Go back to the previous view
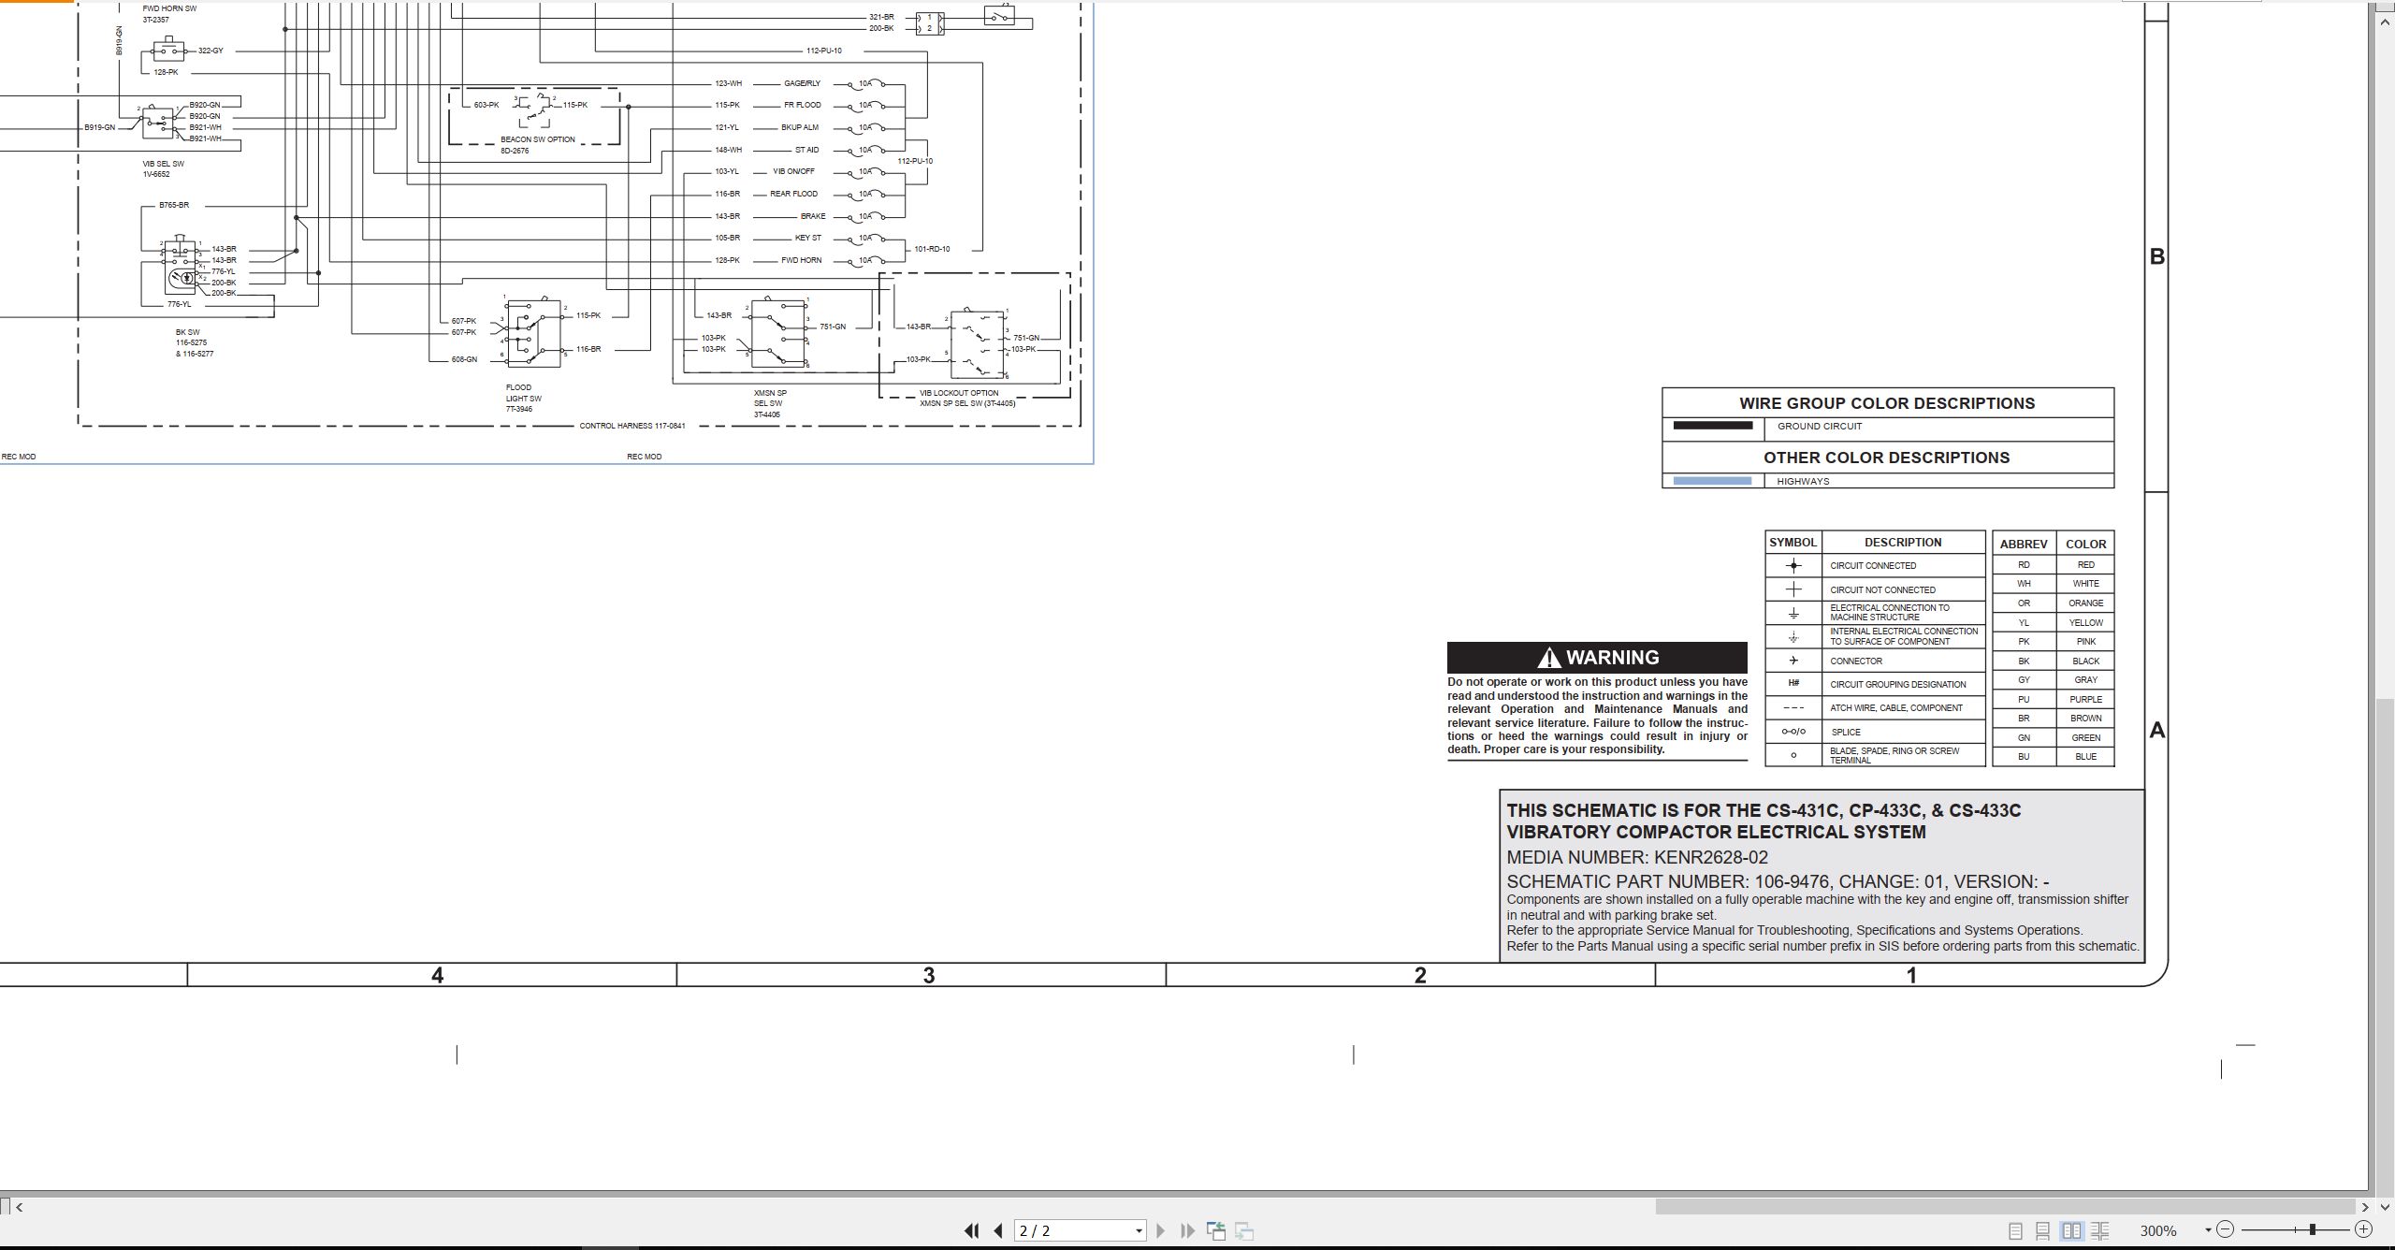This screenshot has width=2395, height=1250. (1216, 1231)
